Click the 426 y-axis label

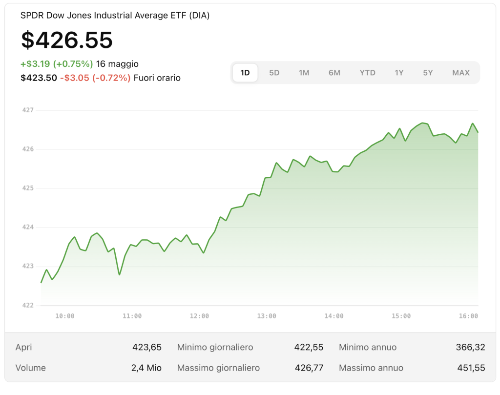[x=28, y=149]
